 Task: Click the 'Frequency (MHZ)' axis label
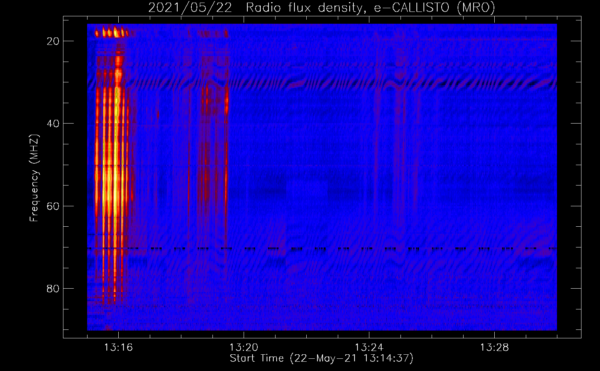[x=34, y=178]
